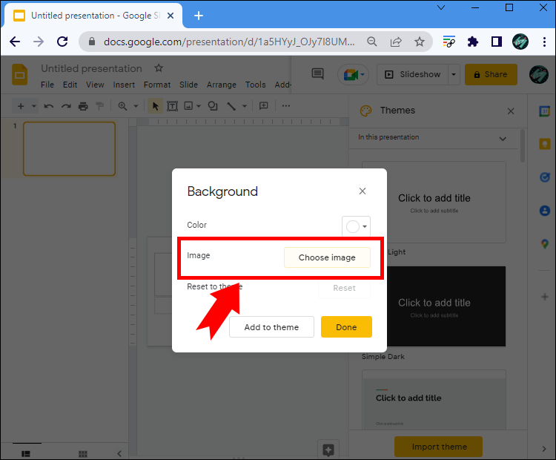Select the Text box tool
The height and width of the screenshot is (460, 556).
point(172,106)
